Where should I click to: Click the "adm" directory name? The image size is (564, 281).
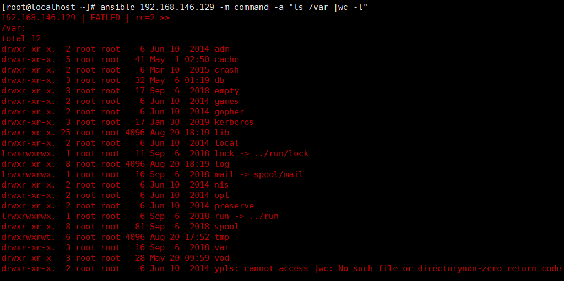coord(222,49)
